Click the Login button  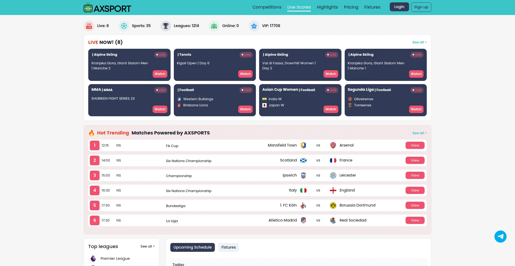tap(399, 7)
